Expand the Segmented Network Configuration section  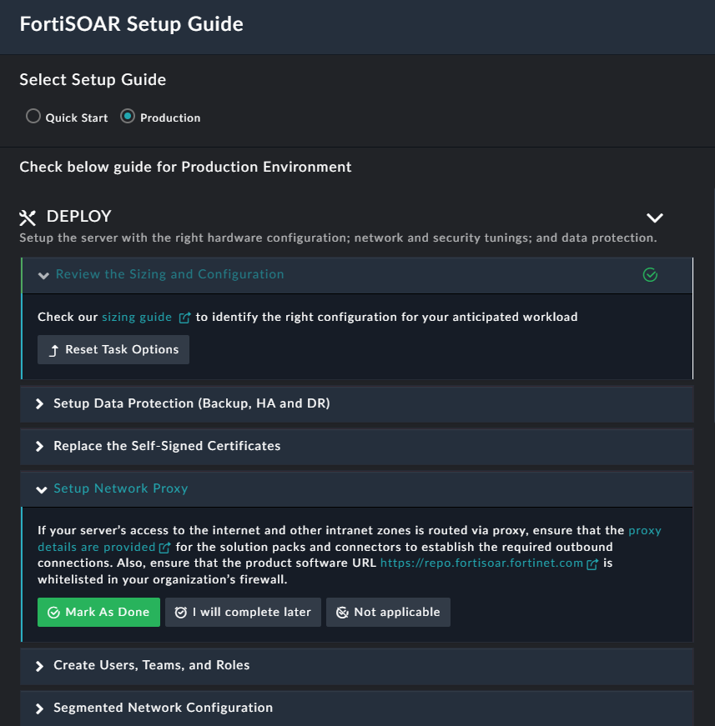point(39,708)
